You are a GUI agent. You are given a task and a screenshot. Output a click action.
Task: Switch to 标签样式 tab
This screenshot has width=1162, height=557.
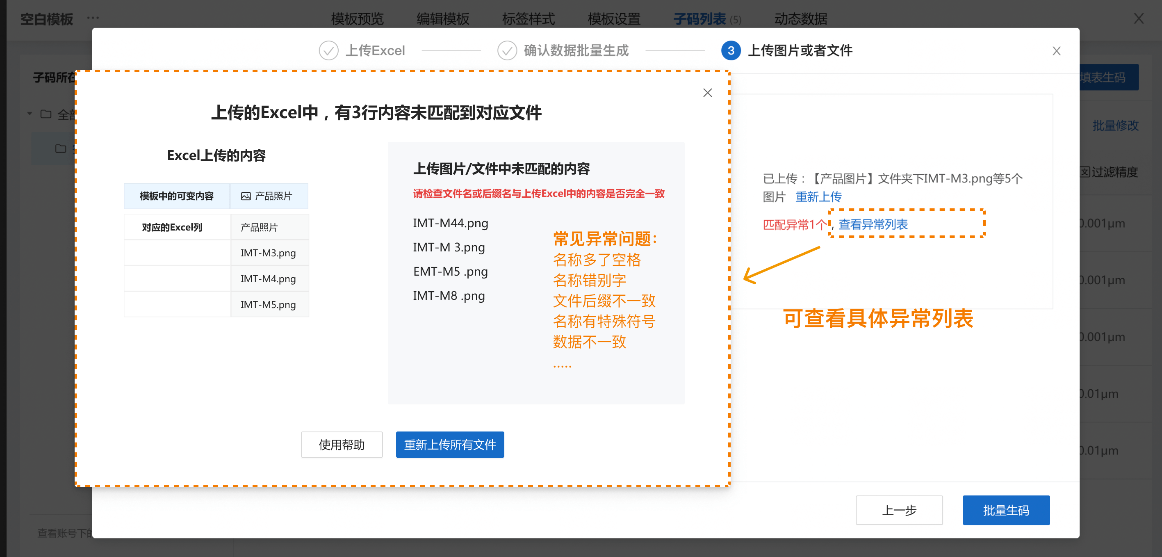coord(529,19)
